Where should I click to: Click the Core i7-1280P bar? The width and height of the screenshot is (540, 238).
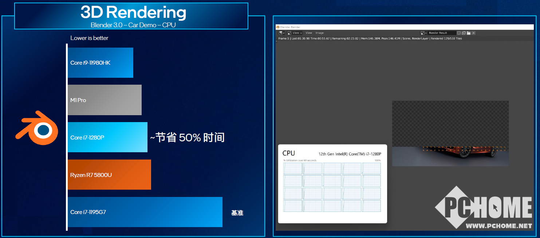click(107, 137)
